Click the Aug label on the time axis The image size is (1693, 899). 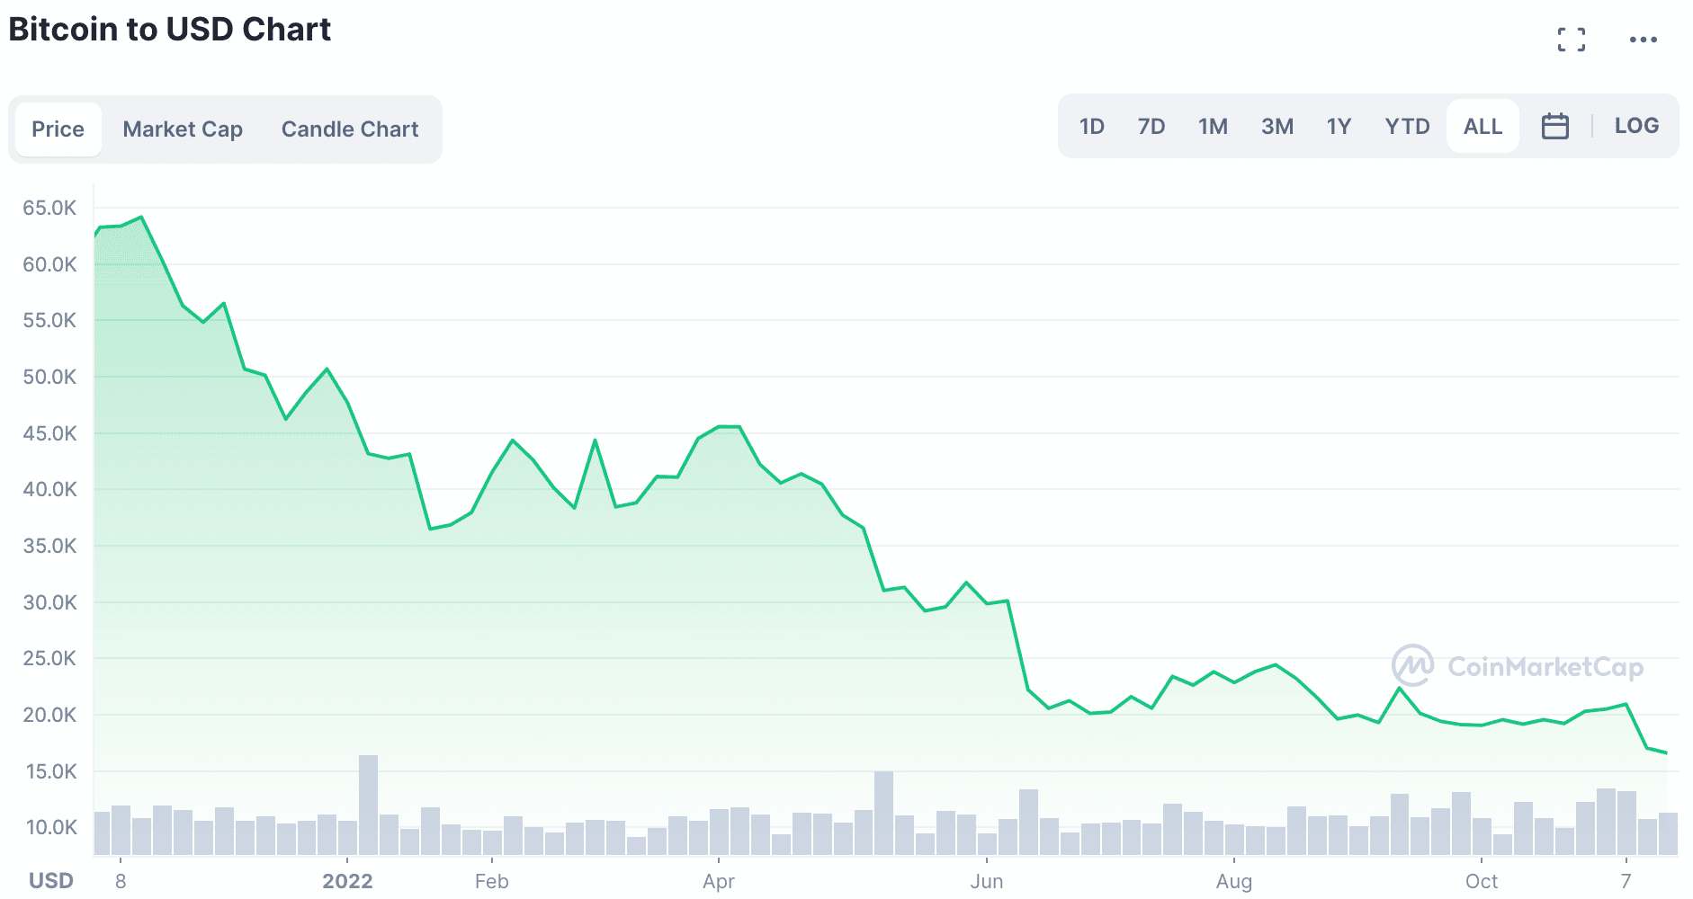1233,881
